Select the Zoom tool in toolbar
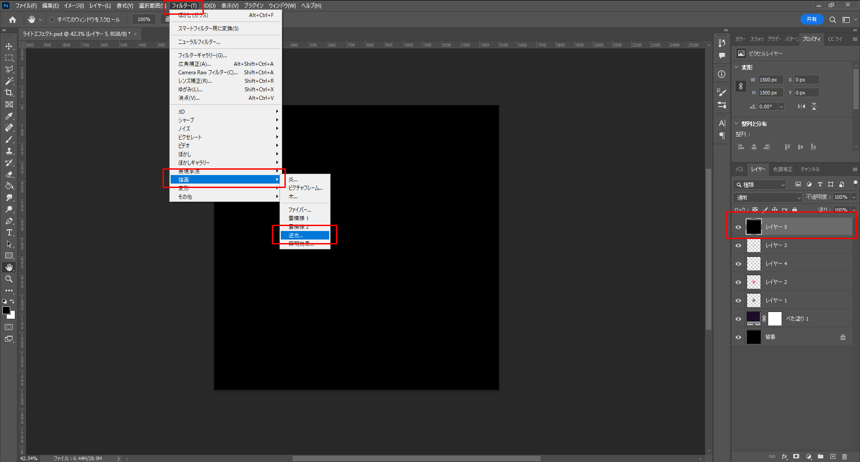 9,279
